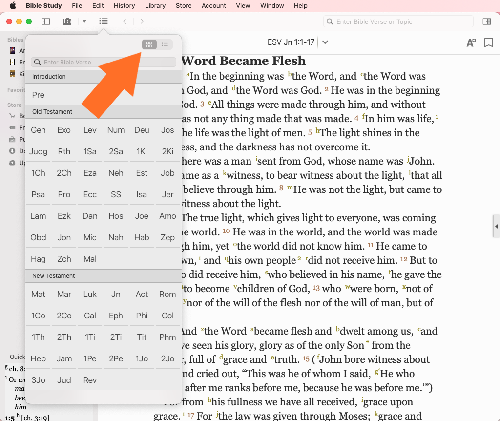This screenshot has width=500, height=421.
Task: Toggle the left sidebar panel icon
Action: tap(46, 21)
